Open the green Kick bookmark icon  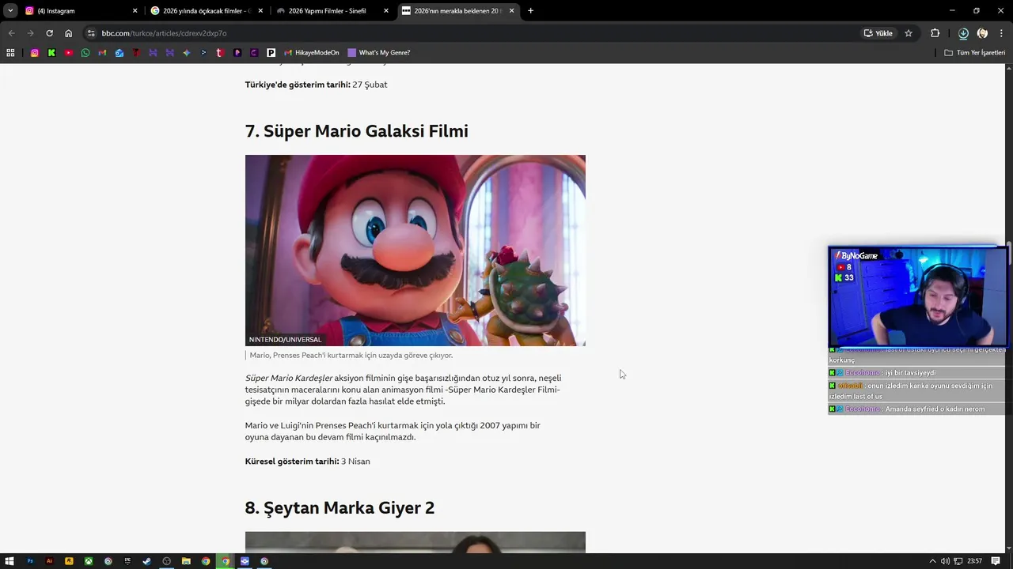pyautogui.click(x=51, y=53)
